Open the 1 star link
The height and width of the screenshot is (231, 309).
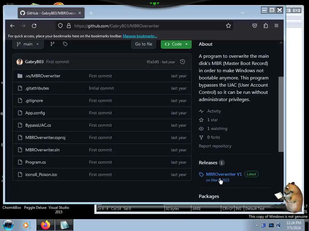(212, 120)
